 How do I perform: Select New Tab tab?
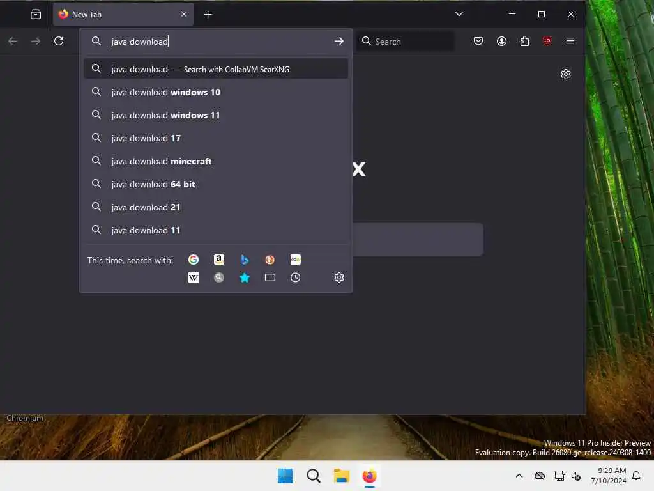click(x=123, y=15)
